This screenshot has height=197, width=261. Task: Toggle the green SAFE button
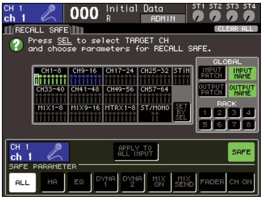point(241,152)
